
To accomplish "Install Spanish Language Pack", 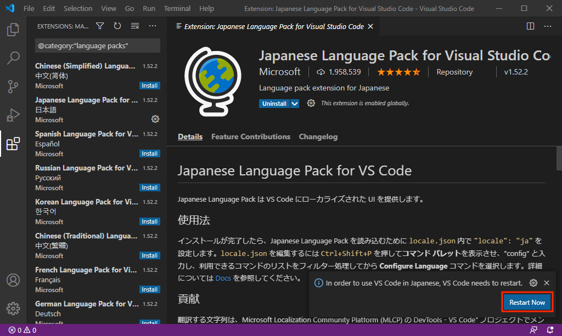I will pos(149,153).
